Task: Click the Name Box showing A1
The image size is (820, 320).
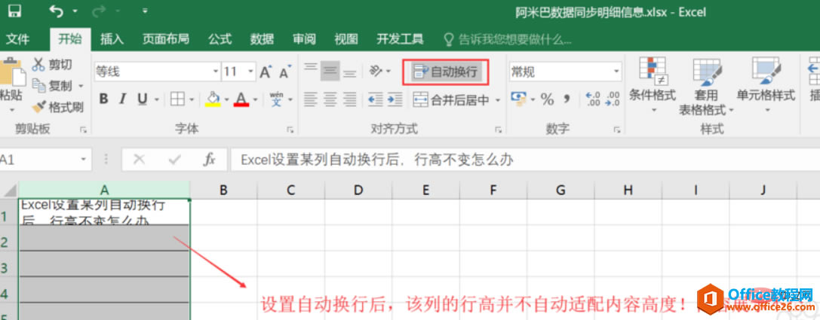Action: pyautogui.click(x=45, y=159)
